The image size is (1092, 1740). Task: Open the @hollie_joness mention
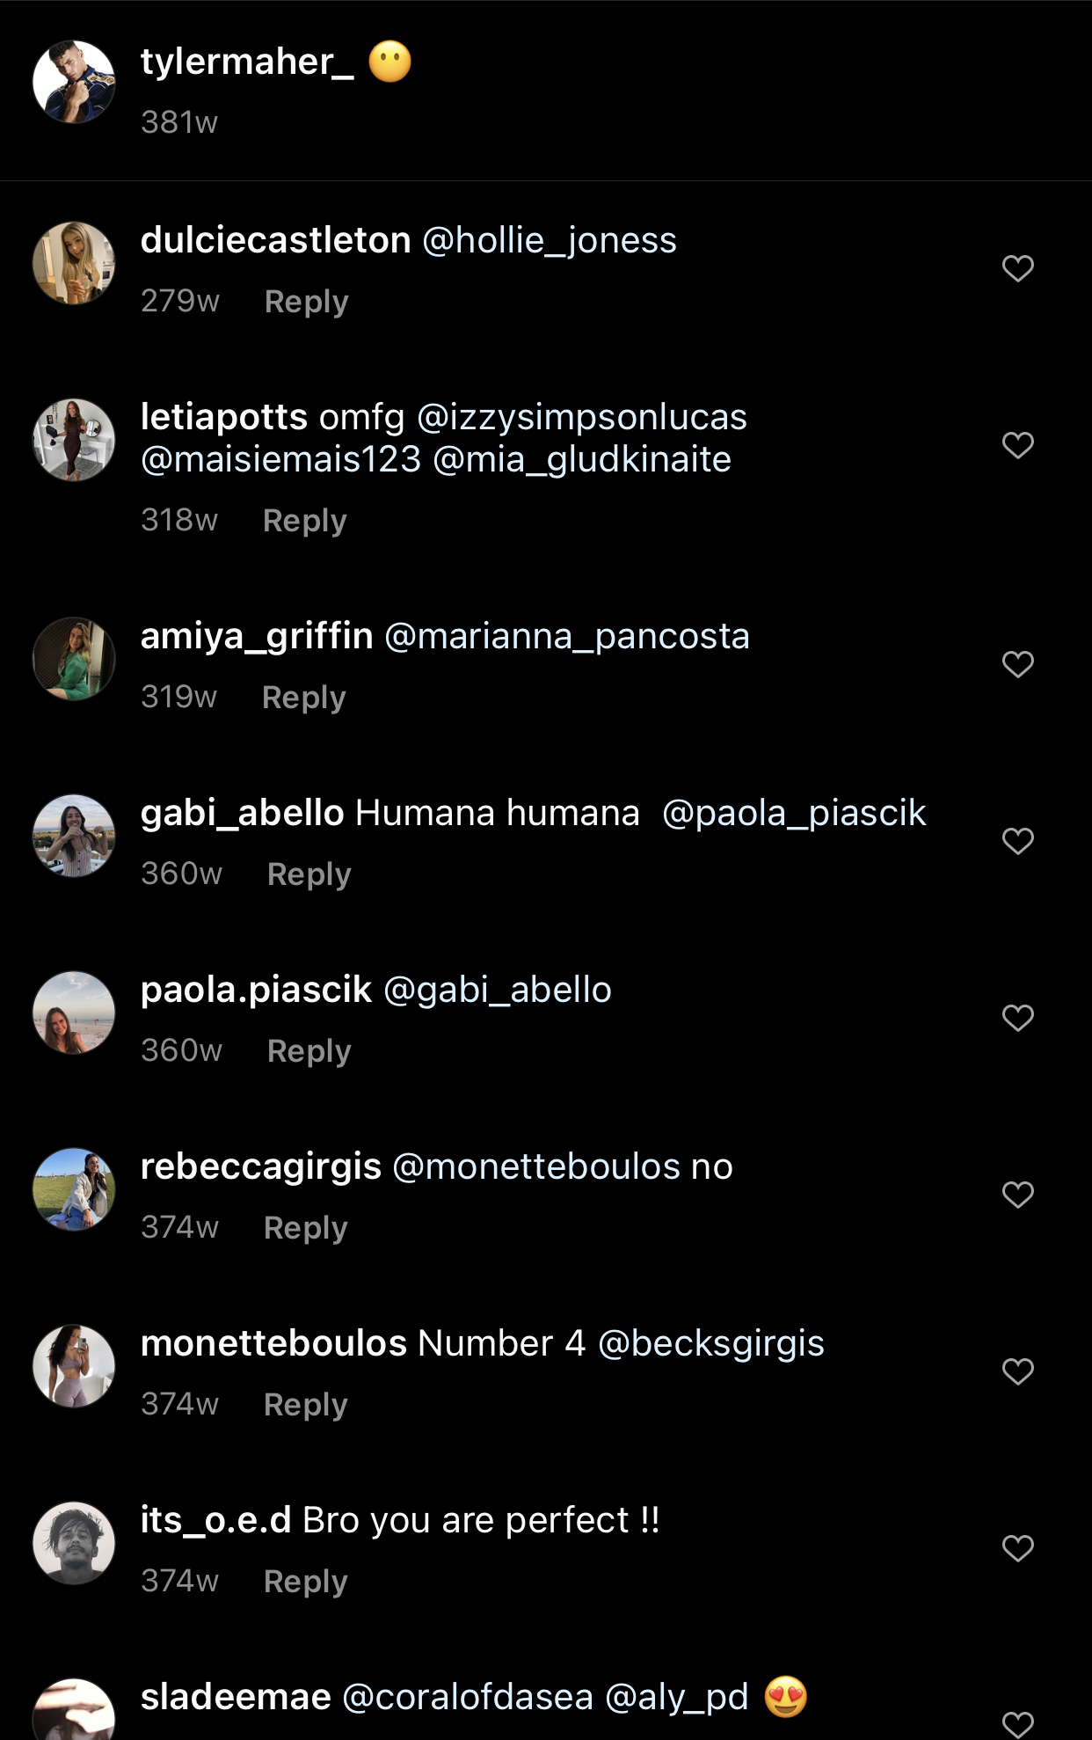pos(549,240)
